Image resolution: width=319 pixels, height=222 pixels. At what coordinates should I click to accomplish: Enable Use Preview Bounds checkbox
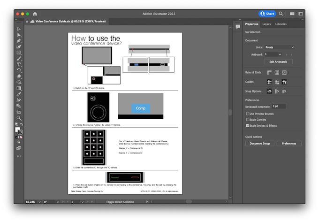pyautogui.click(x=248, y=114)
